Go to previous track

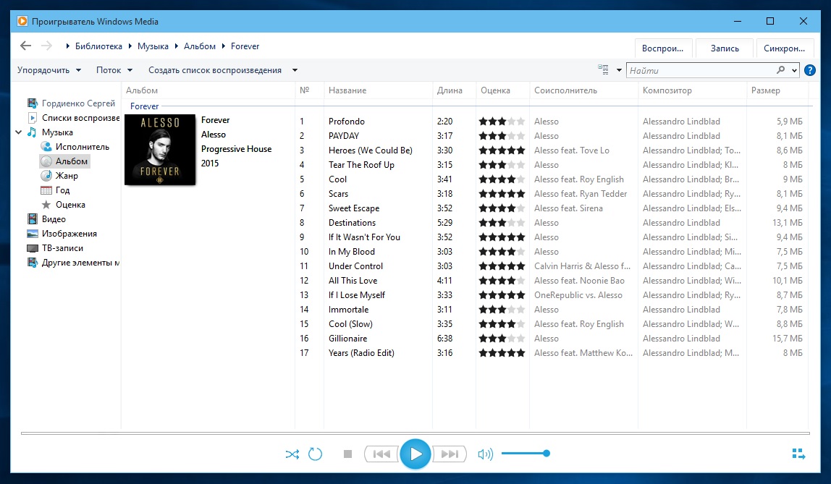click(x=381, y=454)
